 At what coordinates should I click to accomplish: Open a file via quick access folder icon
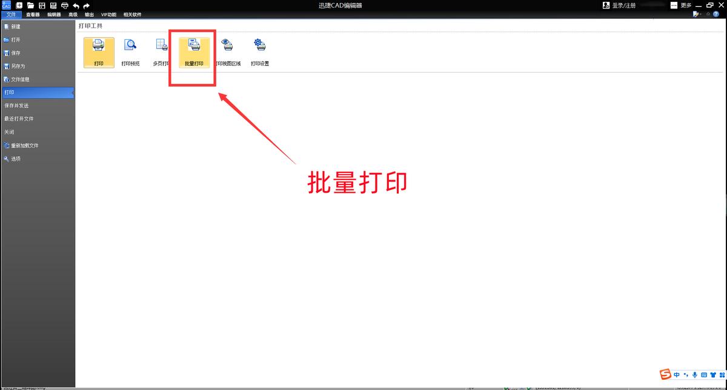[31, 5]
